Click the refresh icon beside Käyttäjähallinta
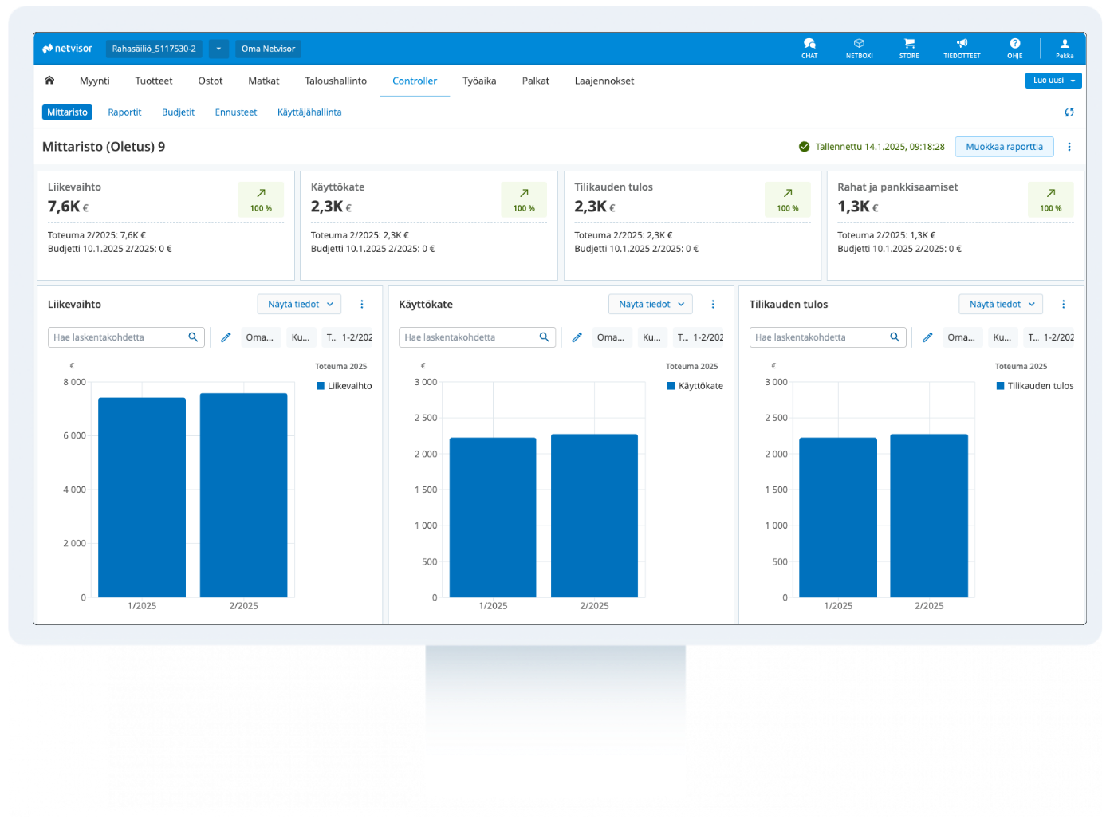The width and height of the screenshot is (1110, 823). coord(1069,112)
